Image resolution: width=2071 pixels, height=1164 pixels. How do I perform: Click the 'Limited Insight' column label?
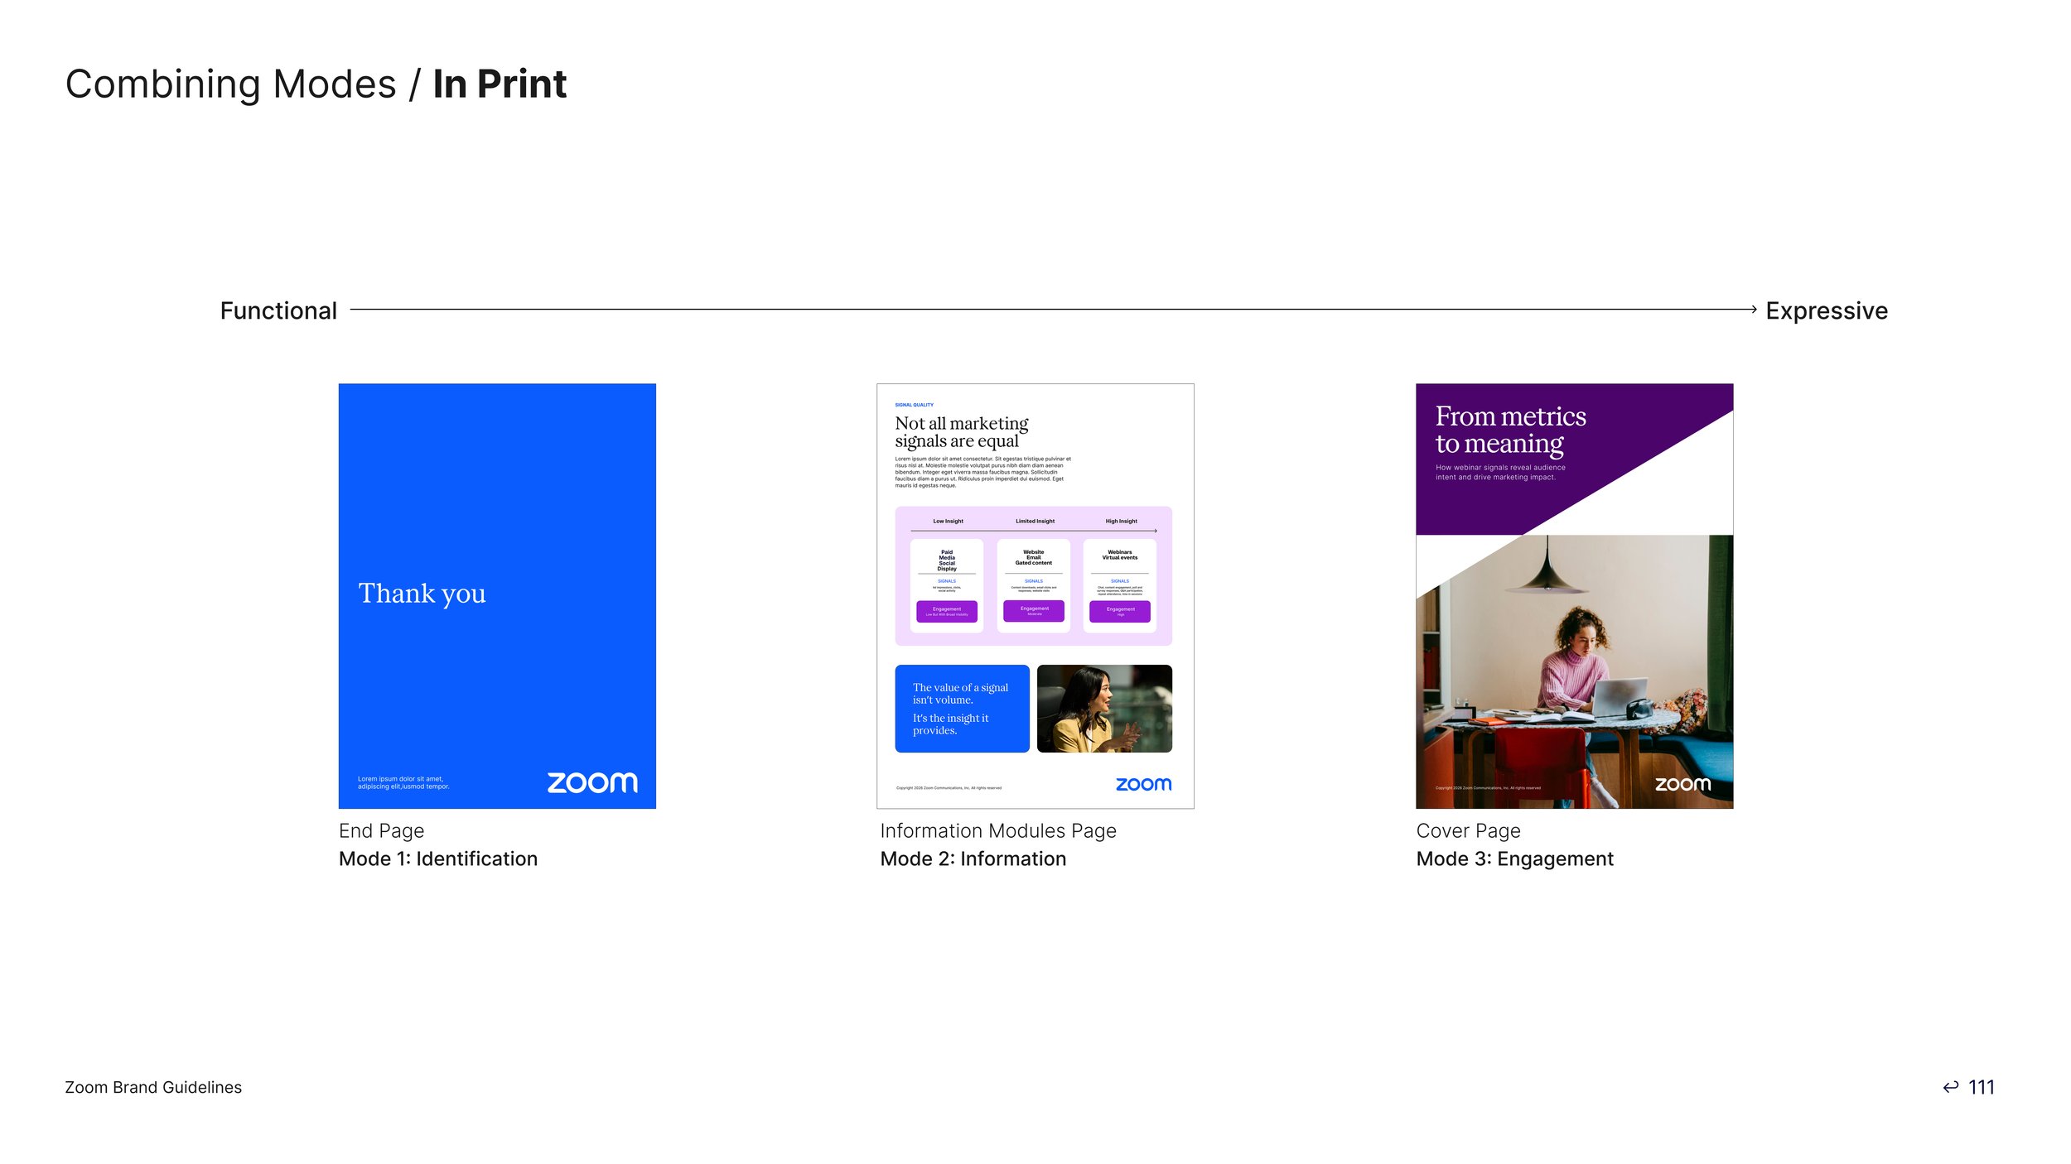click(x=1035, y=522)
